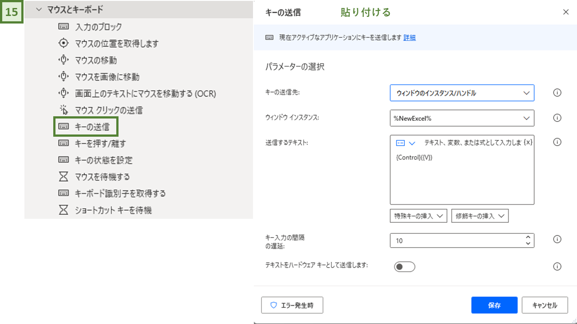Click the マウスを待機する hourglass icon
This screenshot has height=324, width=577.
(x=63, y=177)
